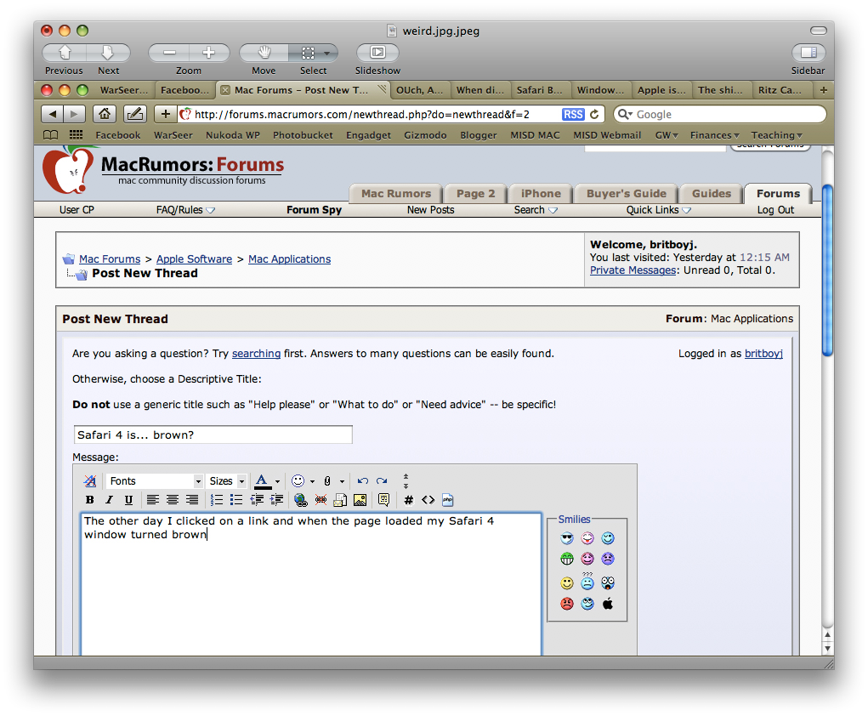This screenshot has width=868, height=716.
Task: Align message text right
Action: click(191, 500)
